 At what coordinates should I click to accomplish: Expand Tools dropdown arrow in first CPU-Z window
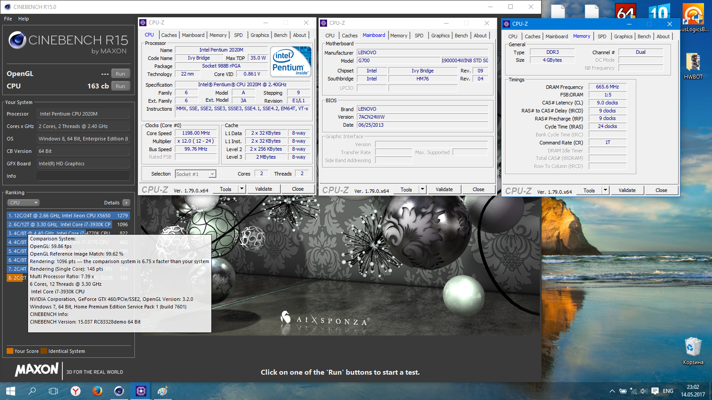[x=242, y=189]
